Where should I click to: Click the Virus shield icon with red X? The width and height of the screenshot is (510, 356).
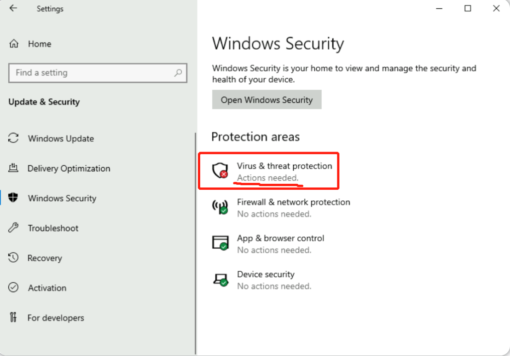(220, 170)
